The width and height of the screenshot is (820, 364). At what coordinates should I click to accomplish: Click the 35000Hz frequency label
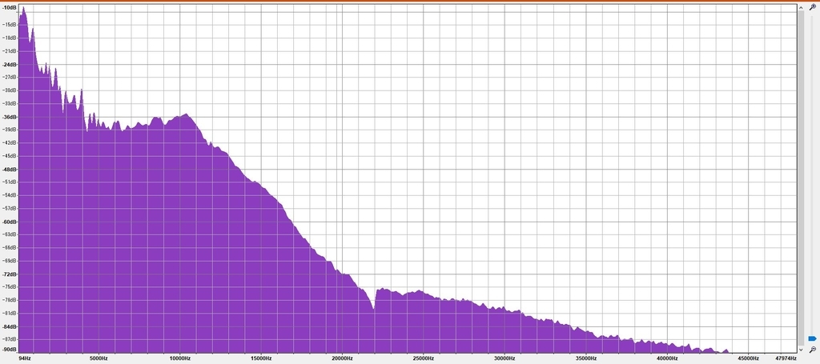[x=585, y=358]
